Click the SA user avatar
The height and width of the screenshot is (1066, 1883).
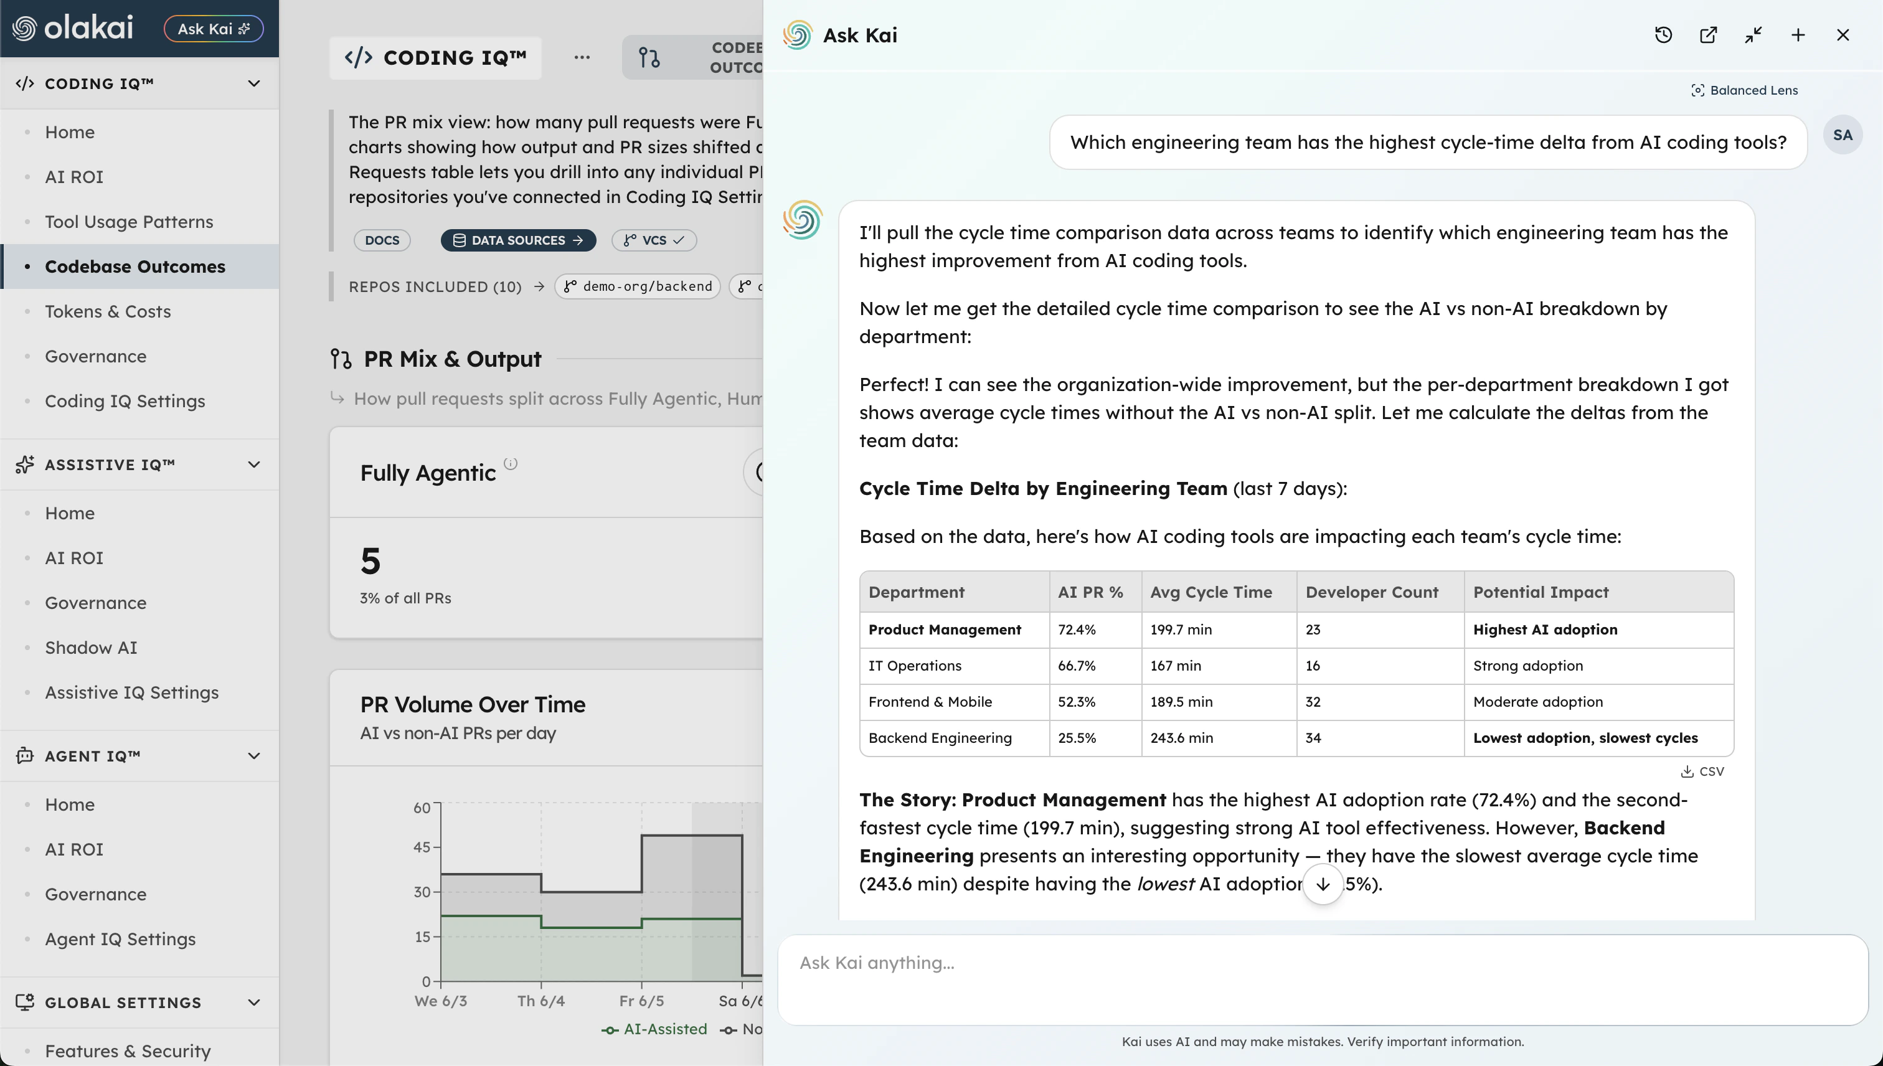1843,134
